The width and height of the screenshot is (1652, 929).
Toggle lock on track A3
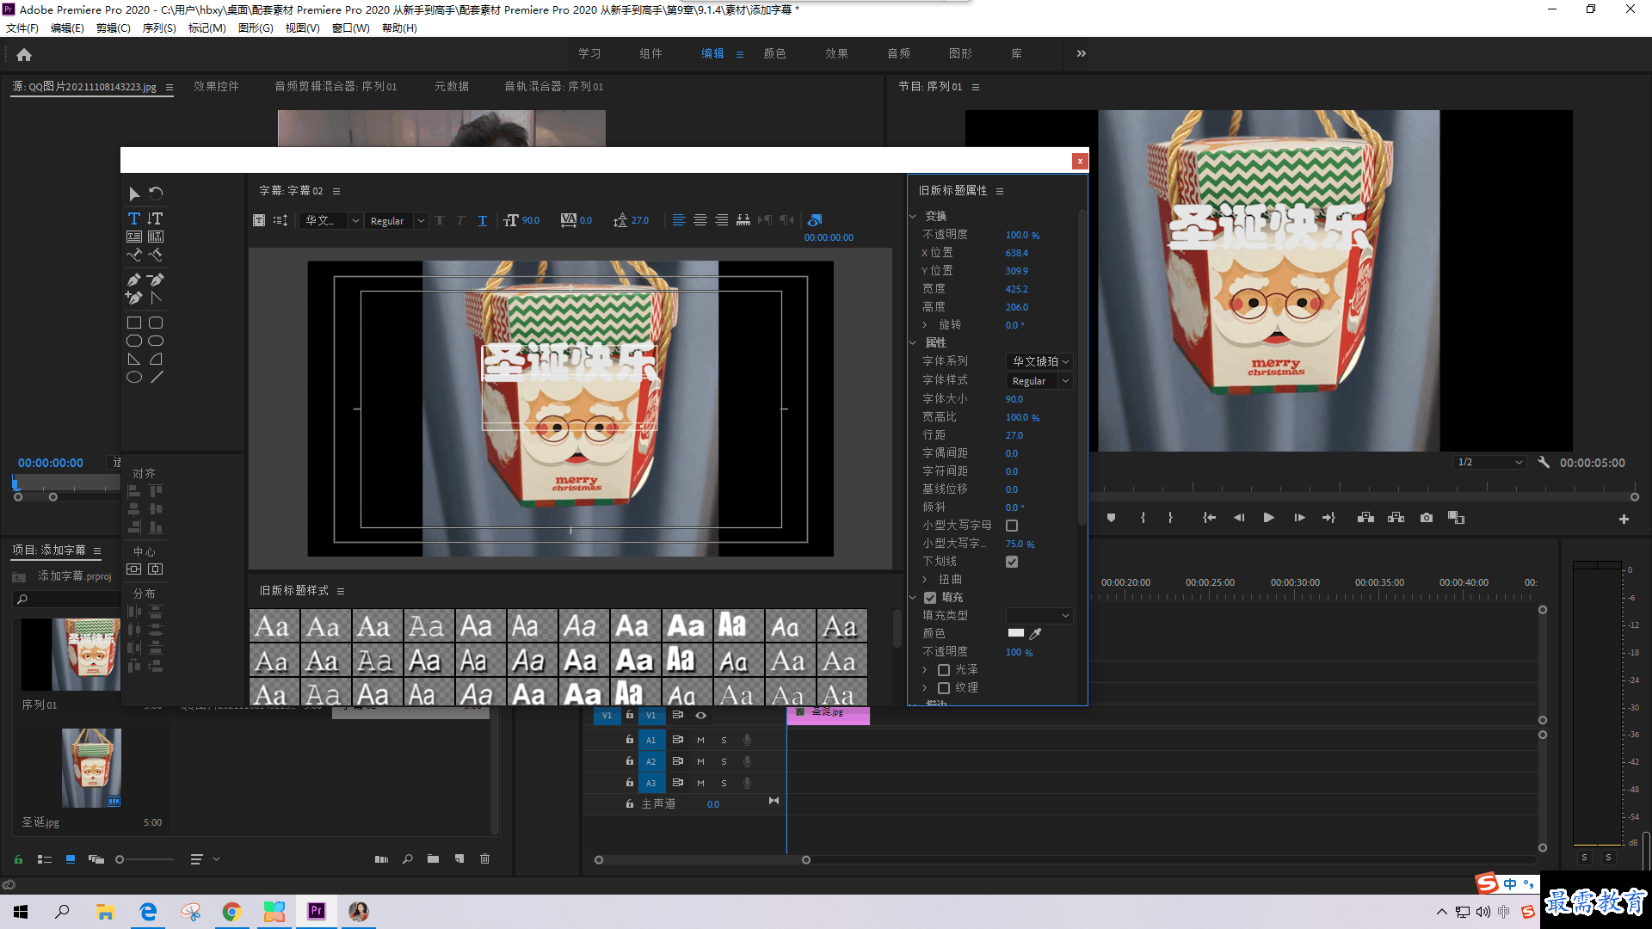tap(630, 783)
